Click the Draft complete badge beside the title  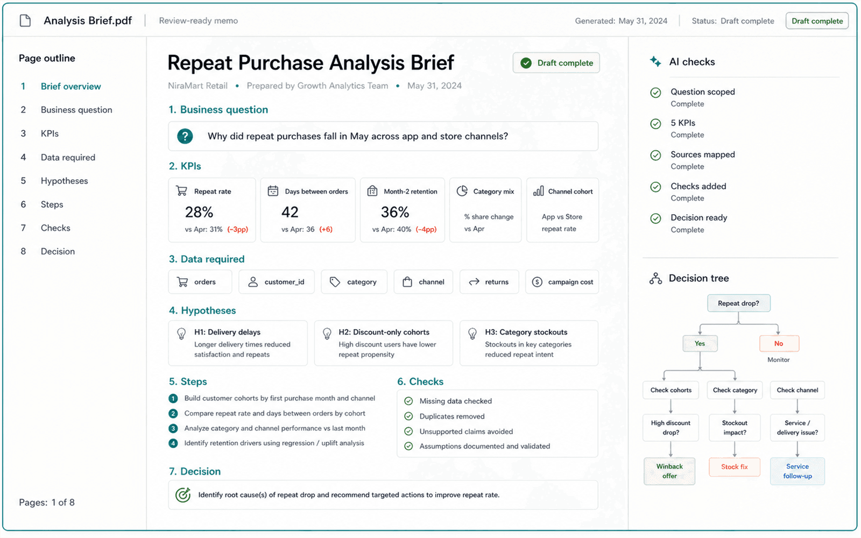(x=556, y=63)
